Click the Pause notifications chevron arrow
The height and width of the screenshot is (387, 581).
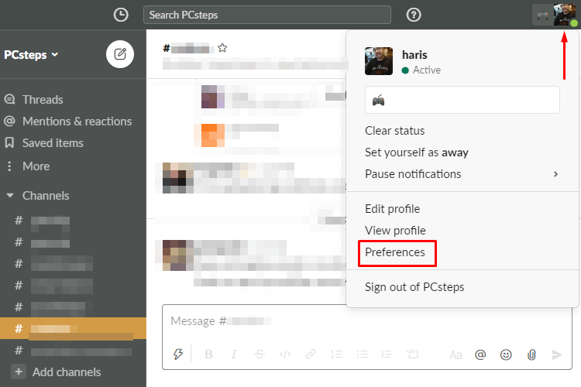click(x=555, y=174)
